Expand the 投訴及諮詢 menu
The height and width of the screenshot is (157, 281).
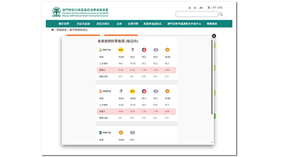coord(83,24)
